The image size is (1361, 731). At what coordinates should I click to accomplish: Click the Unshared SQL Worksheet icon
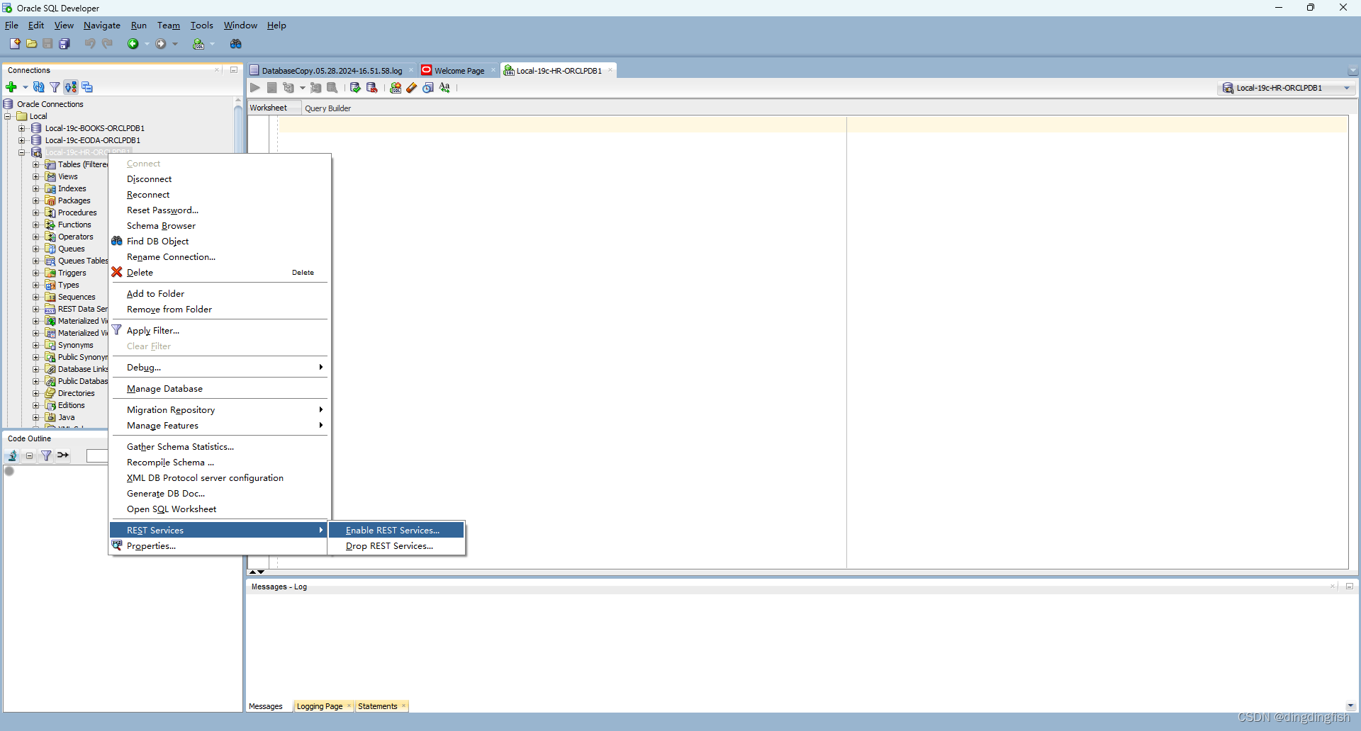(x=396, y=88)
